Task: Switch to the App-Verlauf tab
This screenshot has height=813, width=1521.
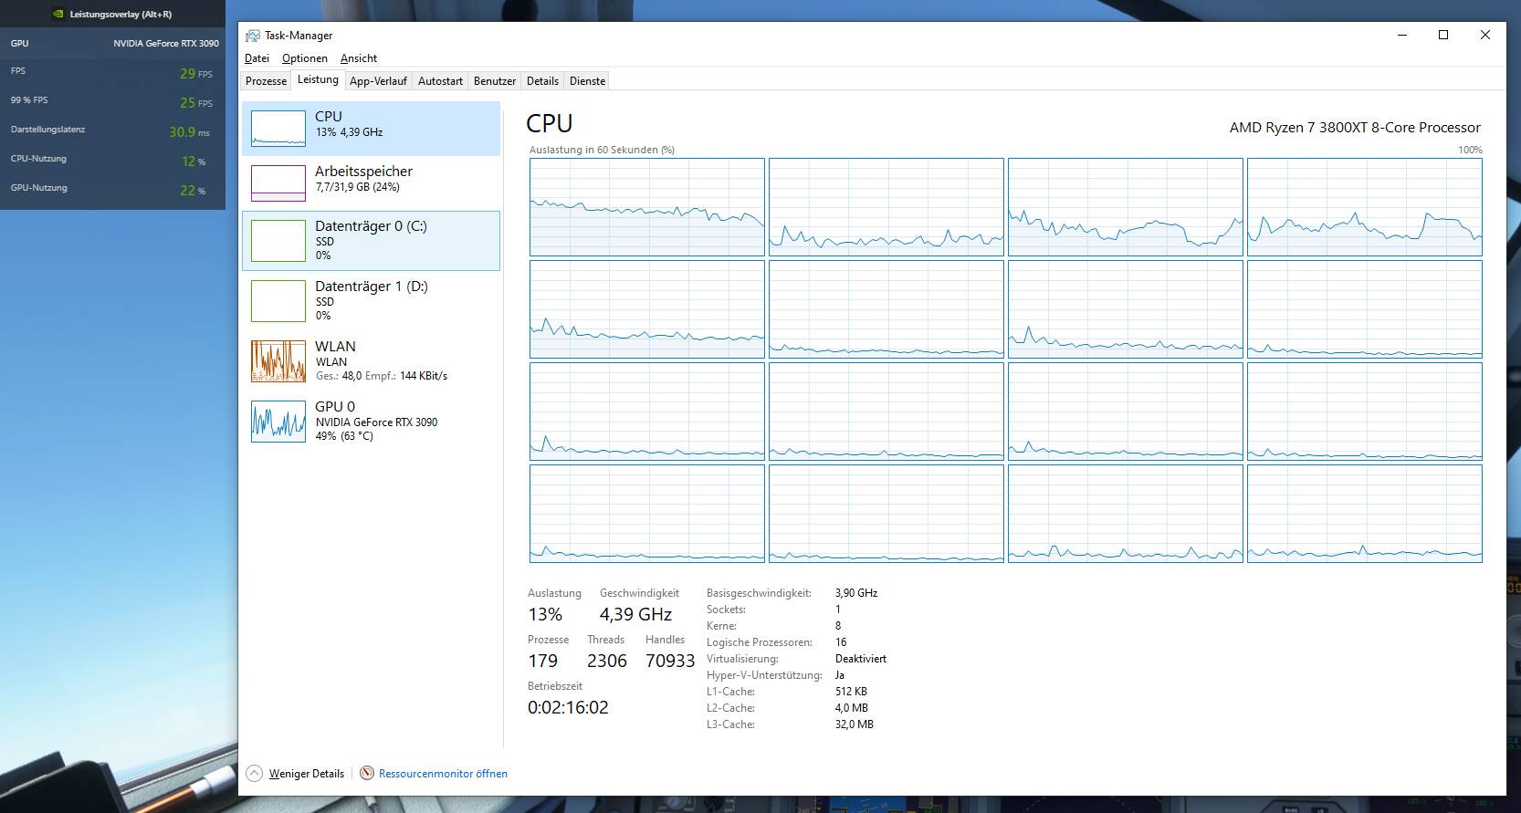Action: [378, 81]
